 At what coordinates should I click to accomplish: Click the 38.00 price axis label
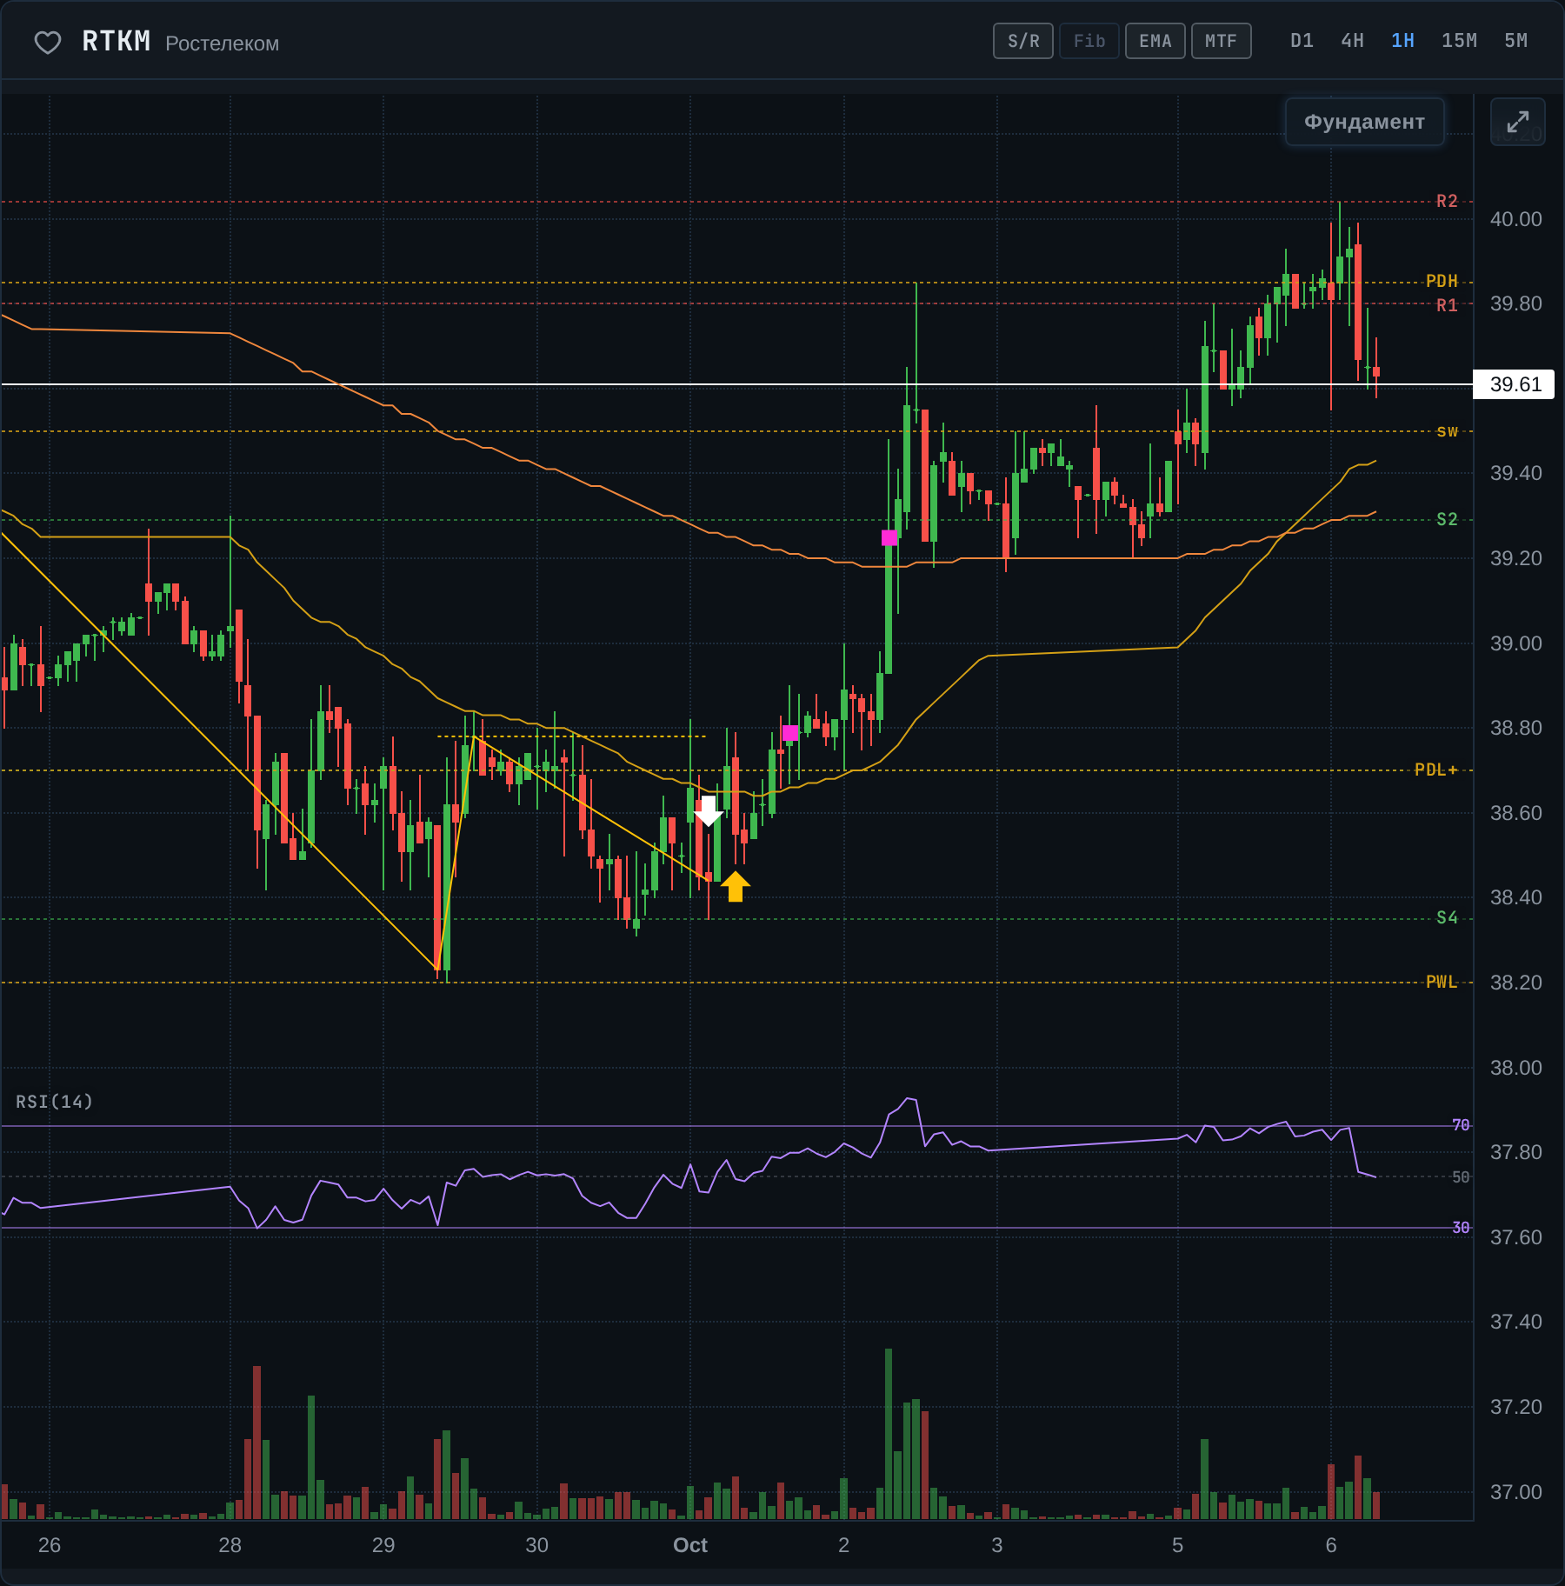(x=1515, y=1068)
